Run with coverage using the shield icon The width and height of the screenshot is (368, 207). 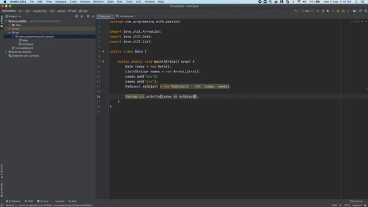click(328, 11)
